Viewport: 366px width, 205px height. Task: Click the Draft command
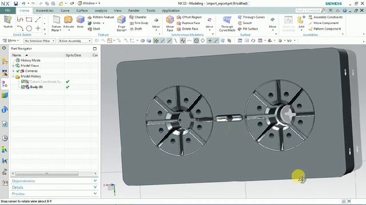pos(136,29)
